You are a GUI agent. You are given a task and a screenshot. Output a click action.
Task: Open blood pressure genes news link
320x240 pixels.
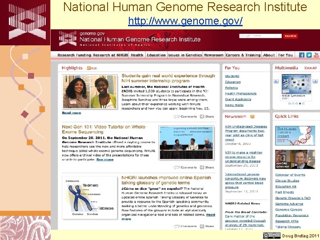[x=245, y=180]
